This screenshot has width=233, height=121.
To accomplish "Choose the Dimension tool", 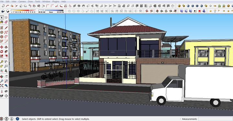I will (6, 62).
